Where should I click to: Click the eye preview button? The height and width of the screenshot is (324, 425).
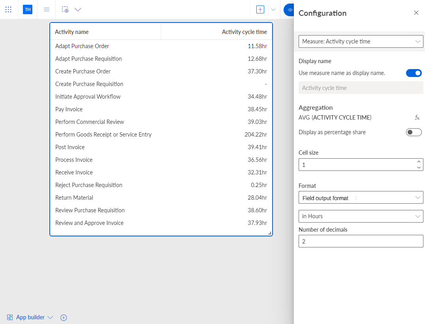[290, 10]
